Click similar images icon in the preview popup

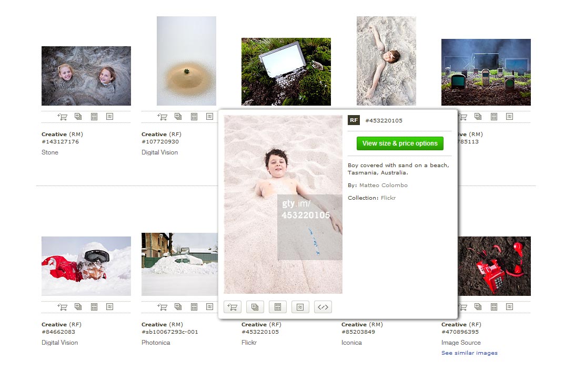click(300, 307)
